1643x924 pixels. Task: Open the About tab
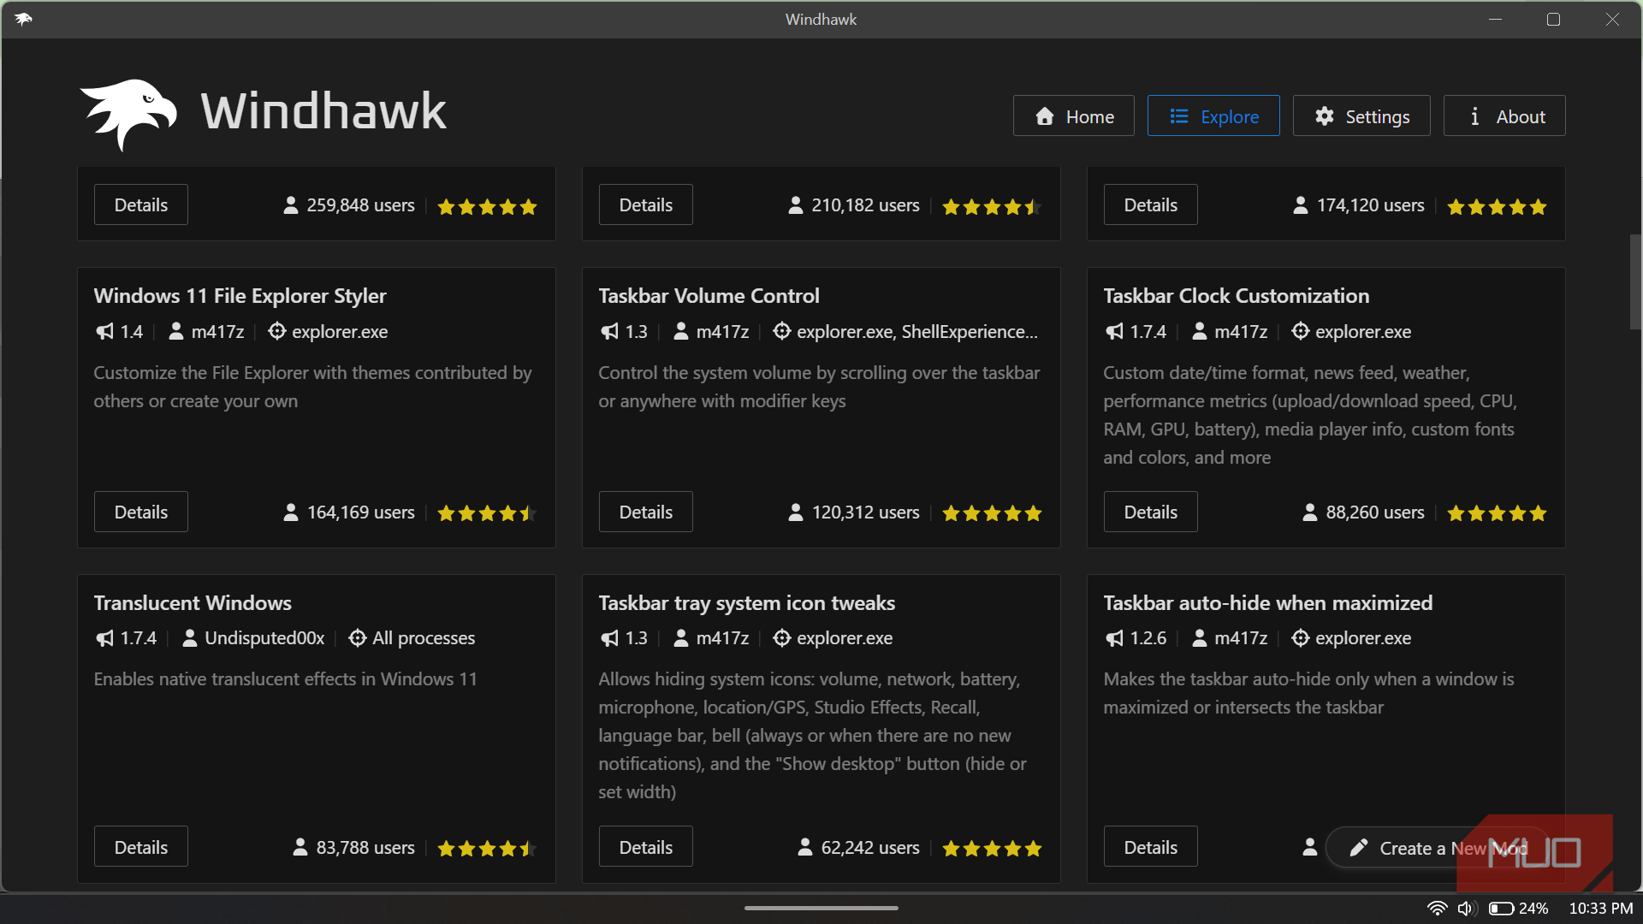point(1504,115)
